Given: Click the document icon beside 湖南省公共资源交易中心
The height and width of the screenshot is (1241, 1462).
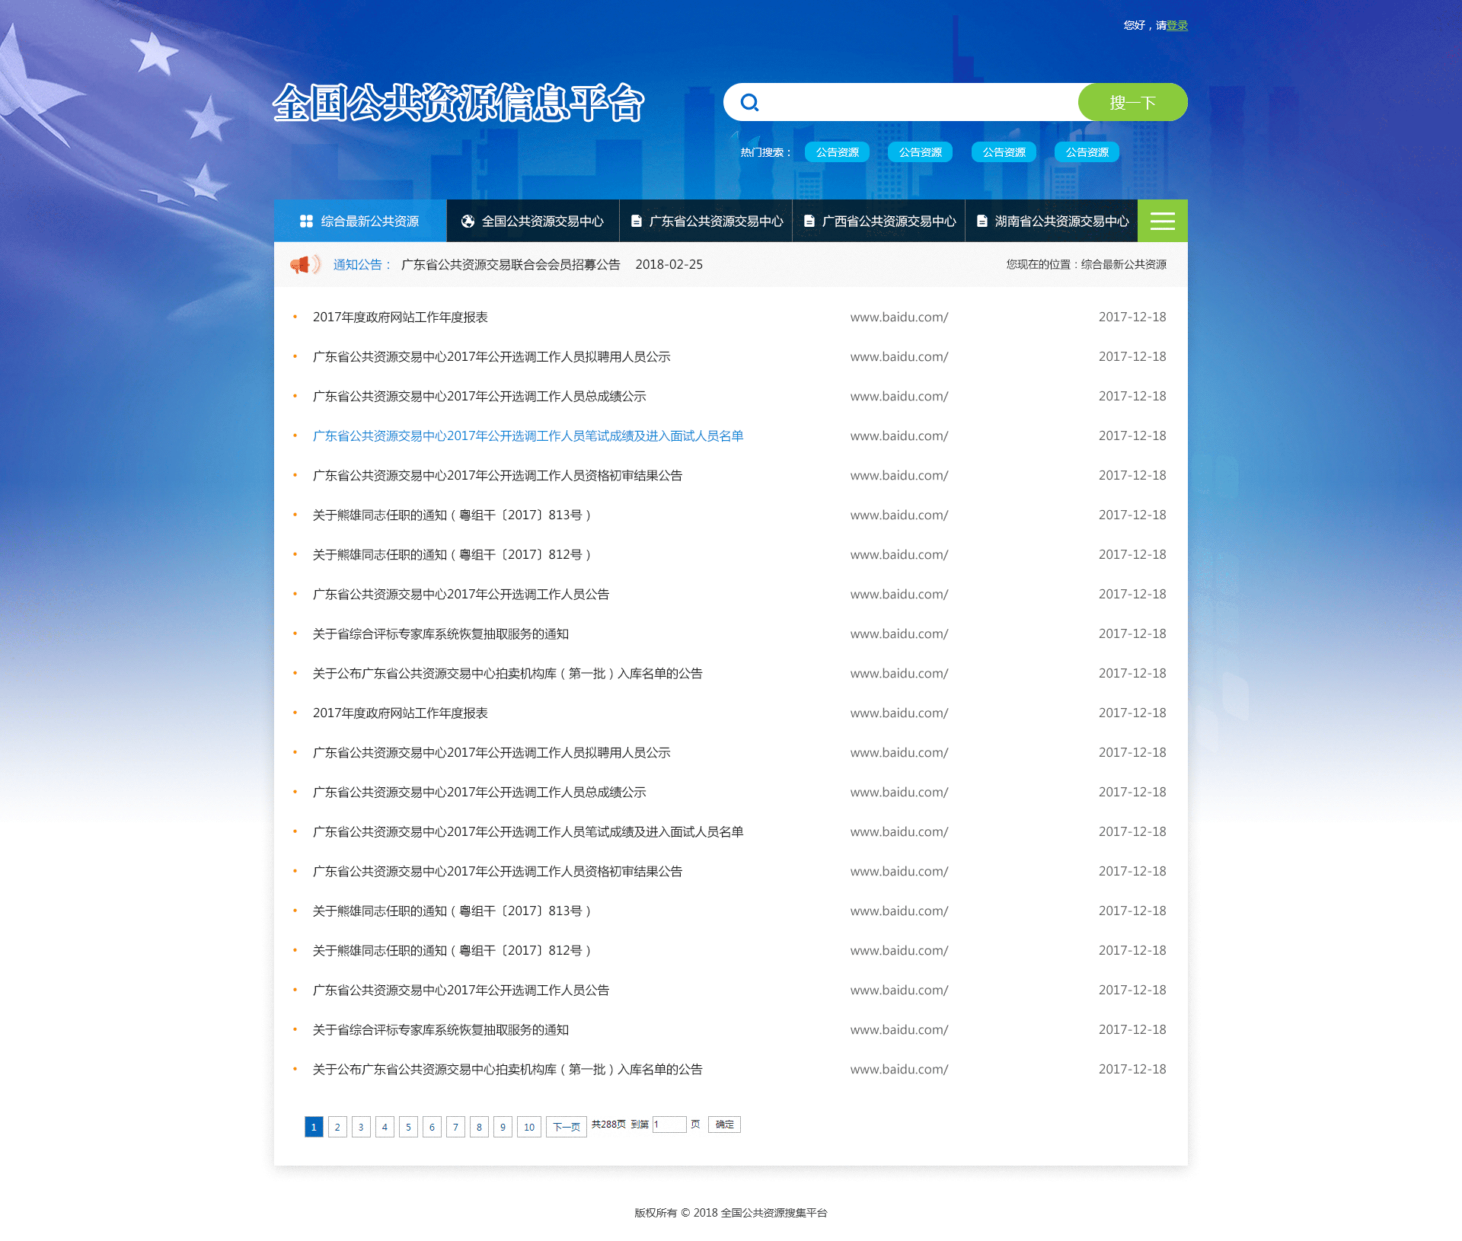Looking at the screenshot, I should pyautogui.click(x=982, y=221).
